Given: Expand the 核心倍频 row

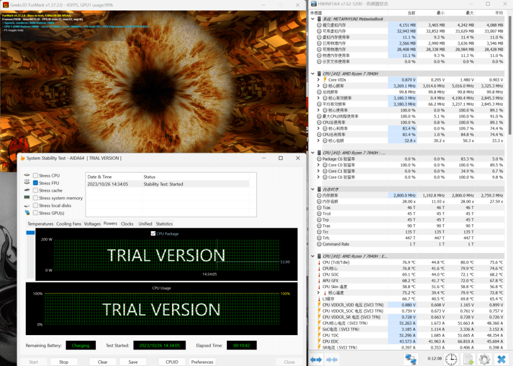Looking at the screenshot, I should (x=318, y=140).
